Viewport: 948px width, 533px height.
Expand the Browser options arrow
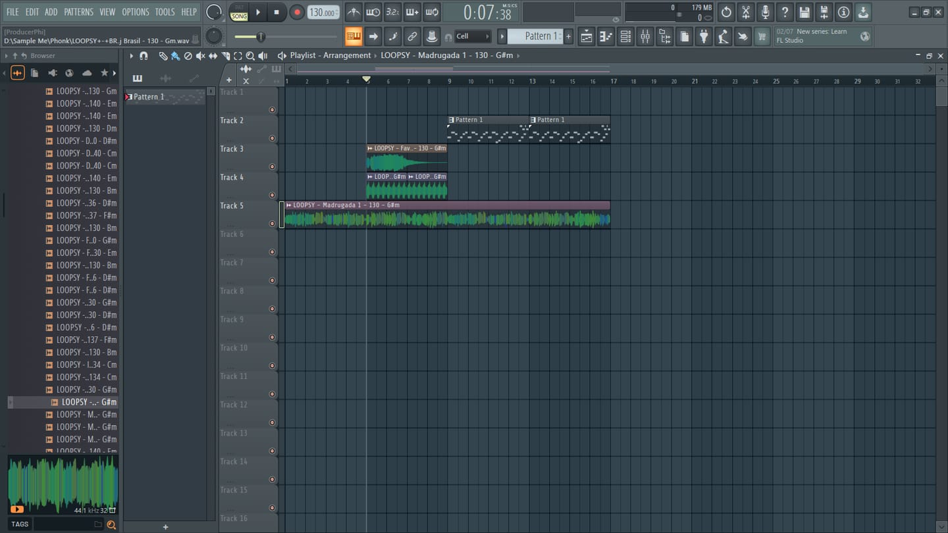[6, 56]
